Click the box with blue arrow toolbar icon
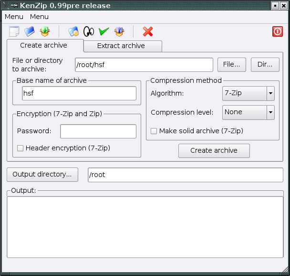Image resolution: width=290 pixels, height=276 pixels. coord(119,31)
